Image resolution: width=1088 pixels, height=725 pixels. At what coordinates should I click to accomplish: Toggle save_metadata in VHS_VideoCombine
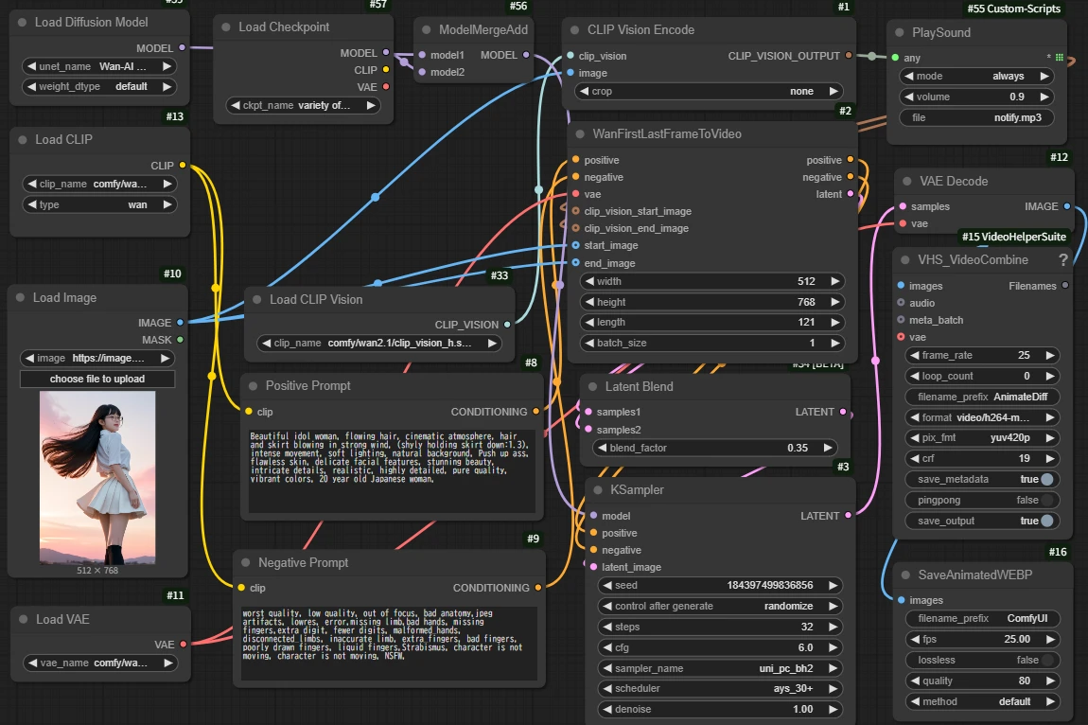coord(1046,480)
